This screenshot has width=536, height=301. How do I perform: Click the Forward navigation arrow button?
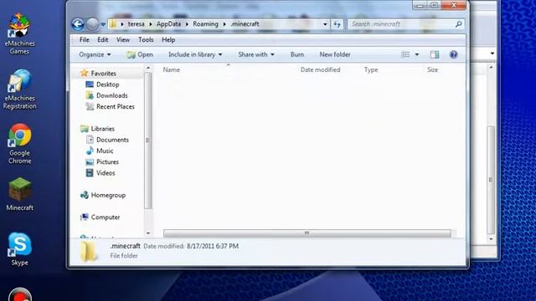tap(92, 24)
